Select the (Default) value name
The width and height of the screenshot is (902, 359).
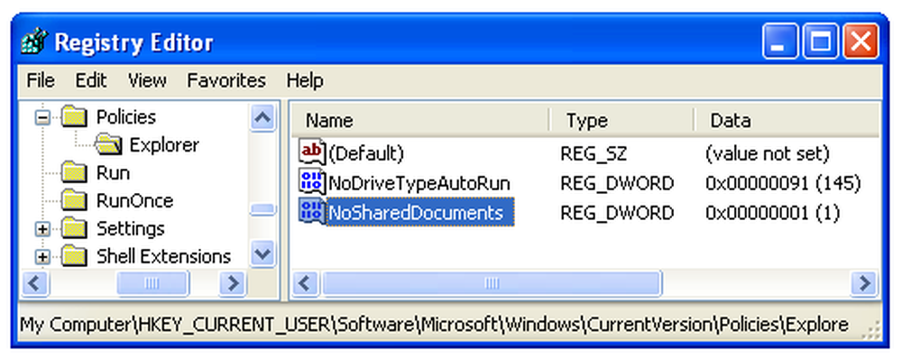click(x=366, y=153)
